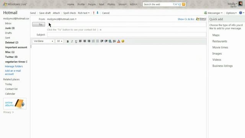Open the Deleted (2) folder

pos(12,43)
